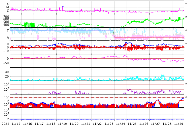Click the '11/25' date label
The height and width of the screenshot is (126, 189).
(x=132, y=124)
